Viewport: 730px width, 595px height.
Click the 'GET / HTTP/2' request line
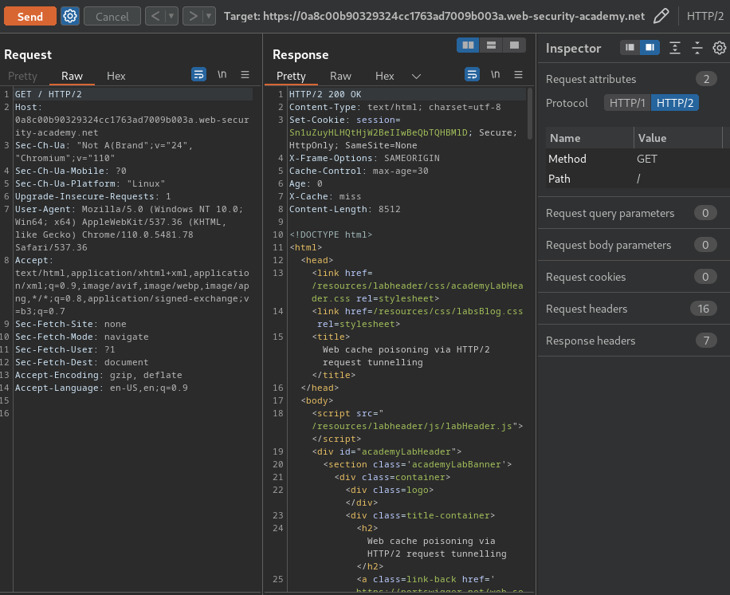(49, 94)
